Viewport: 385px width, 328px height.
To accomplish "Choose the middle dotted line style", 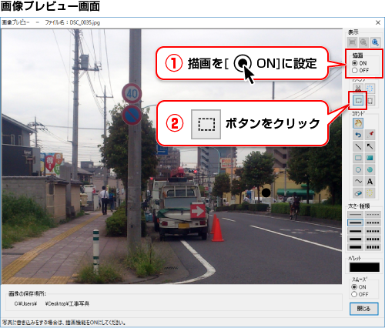I will click(x=373, y=231).
